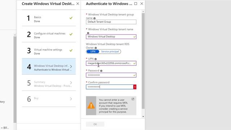
Task: Open step 2 Configure virtual machines
Action: pos(49,34)
